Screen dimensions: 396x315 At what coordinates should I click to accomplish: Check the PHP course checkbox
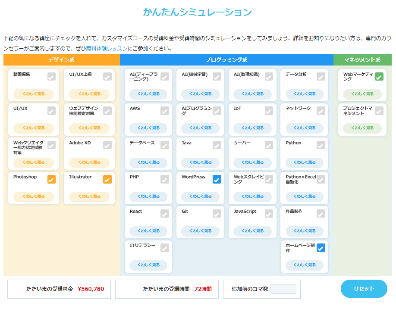[165, 179]
